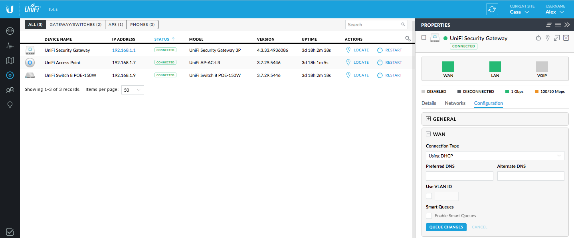Click the IP ADDRESS column header
This screenshot has width=574, height=238.
point(124,39)
